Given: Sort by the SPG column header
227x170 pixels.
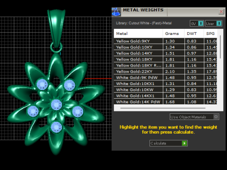Looking at the screenshot, I should (210, 34).
